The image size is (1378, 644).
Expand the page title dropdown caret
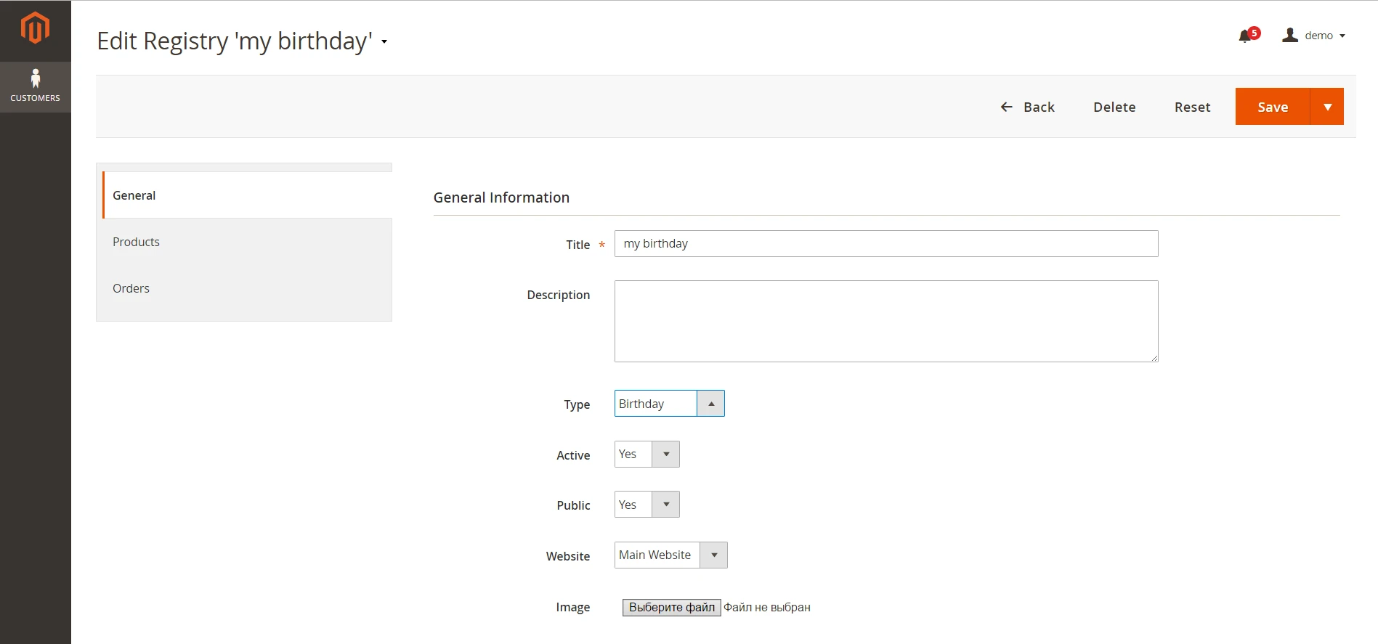384,42
